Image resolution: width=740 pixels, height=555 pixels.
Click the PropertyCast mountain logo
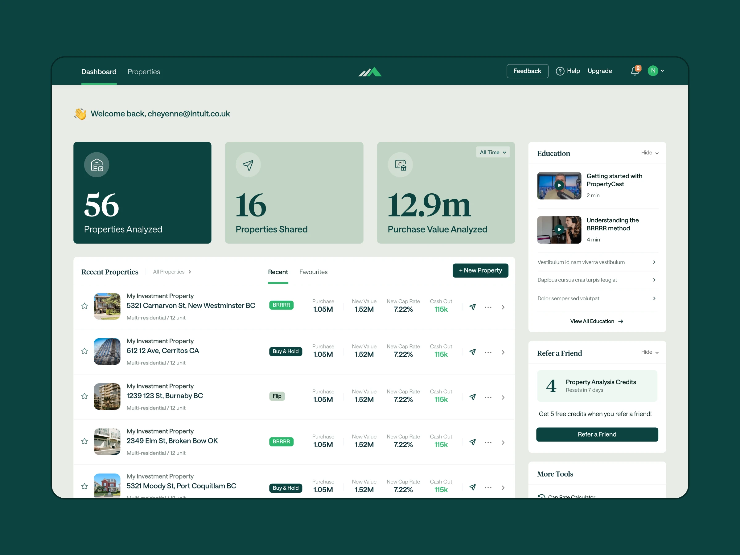tap(370, 72)
